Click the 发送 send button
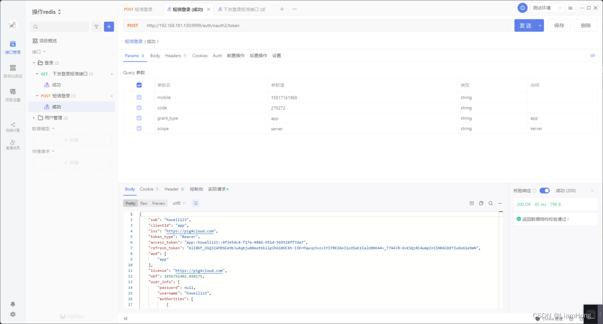 (x=525, y=26)
